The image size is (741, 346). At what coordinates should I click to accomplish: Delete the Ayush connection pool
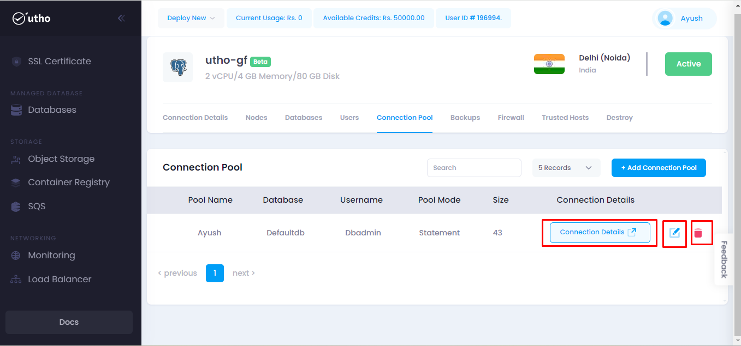(x=698, y=233)
